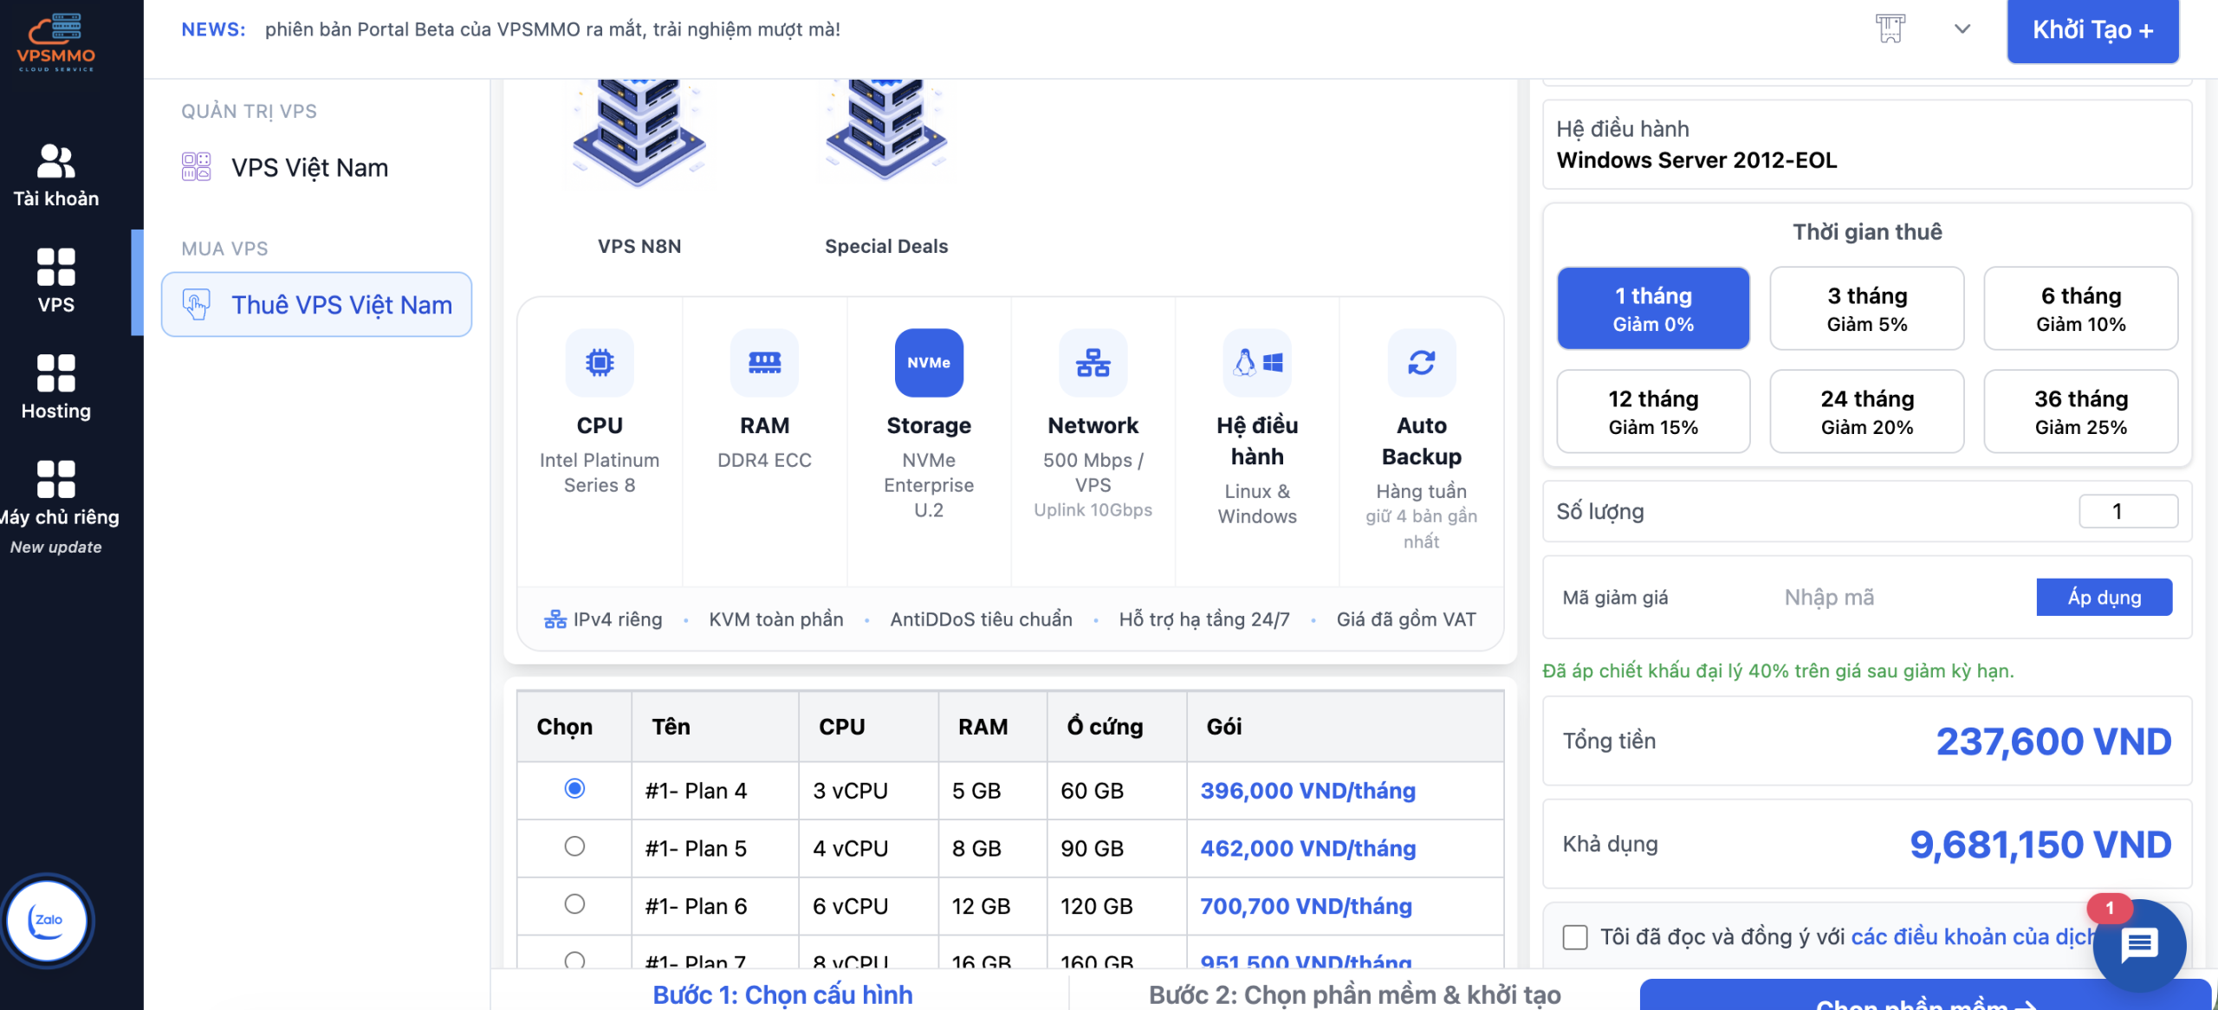Click the 700,700 VND/tháng price
Viewport: 2218px width, 1010px height.
[x=1307, y=907]
